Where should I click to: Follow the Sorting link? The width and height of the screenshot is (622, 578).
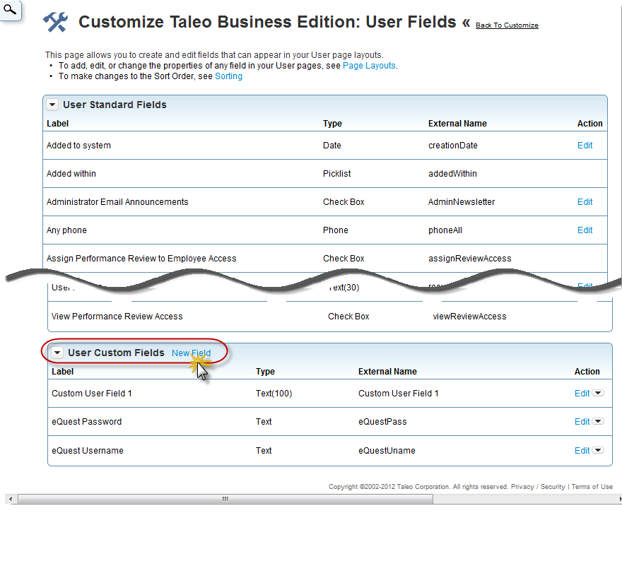point(228,76)
